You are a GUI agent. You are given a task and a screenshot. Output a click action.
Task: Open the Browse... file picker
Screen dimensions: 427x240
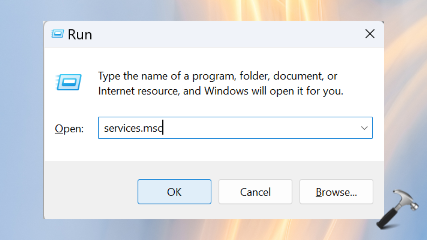[x=336, y=192]
